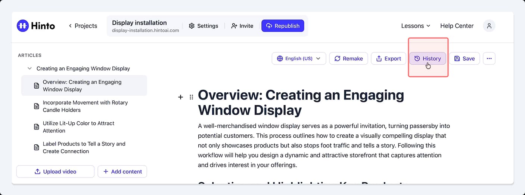
Task: Click the Hinto logo icon
Action: pyautogui.click(x=23, y=26)
